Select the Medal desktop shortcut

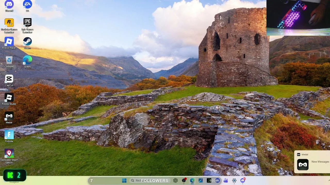pos(9,118)
